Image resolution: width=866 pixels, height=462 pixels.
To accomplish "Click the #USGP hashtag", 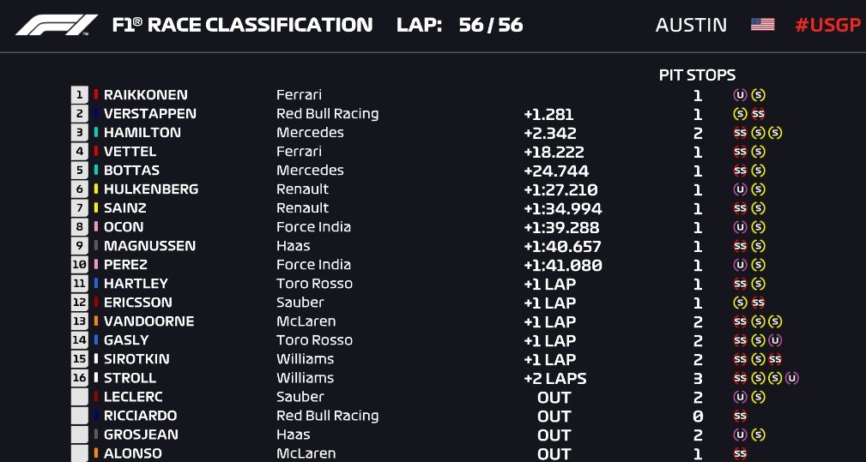I will click(x=827, y=25).
